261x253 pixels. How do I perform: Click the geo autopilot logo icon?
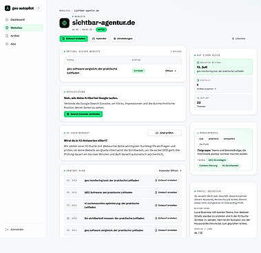pyautogui.click(x=8, y=8)
